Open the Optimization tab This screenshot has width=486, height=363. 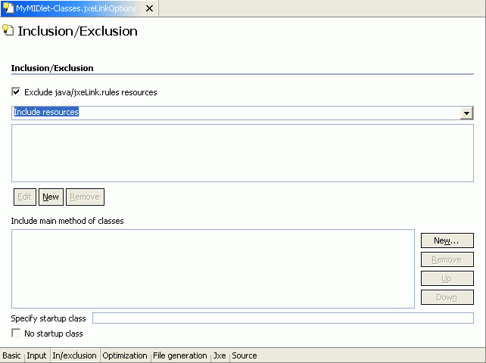tap(125, 355)
